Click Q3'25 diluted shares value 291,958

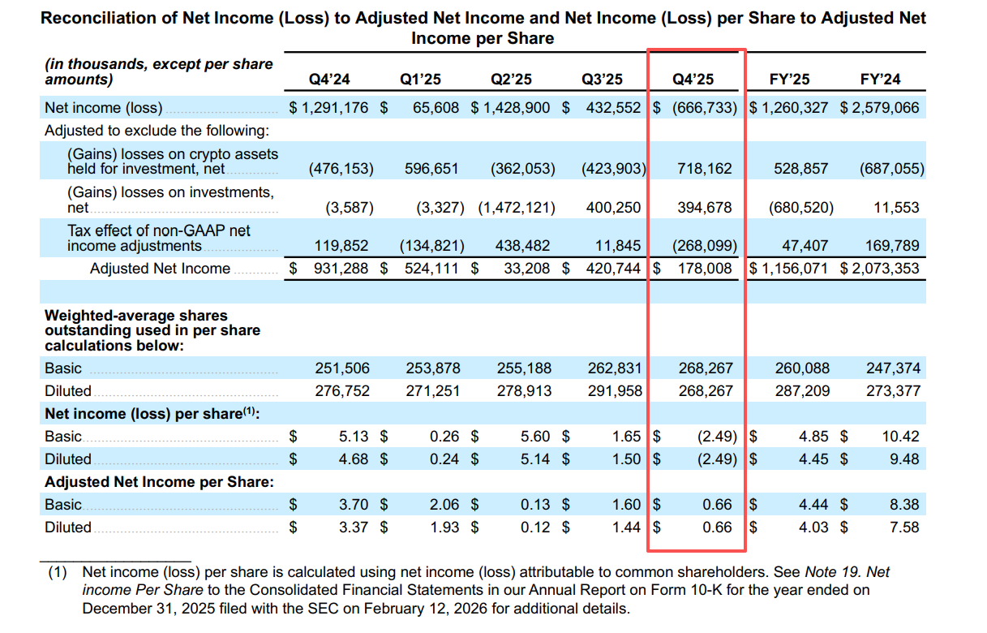(x=614, y=390)
